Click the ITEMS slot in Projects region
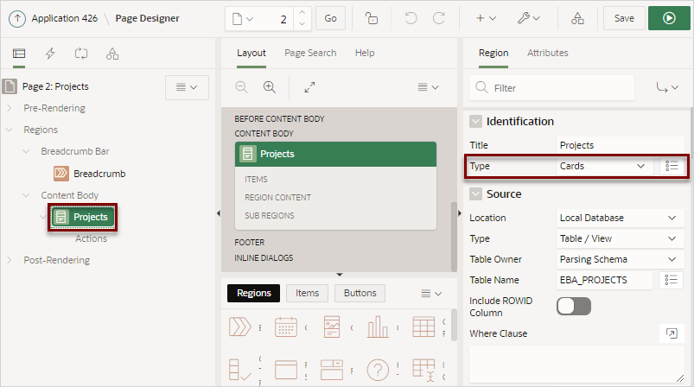Screen dimensions: 694x387 pos(256,179)
